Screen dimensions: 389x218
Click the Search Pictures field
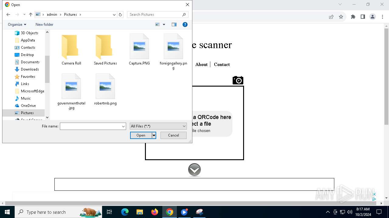tap(157, 15)
